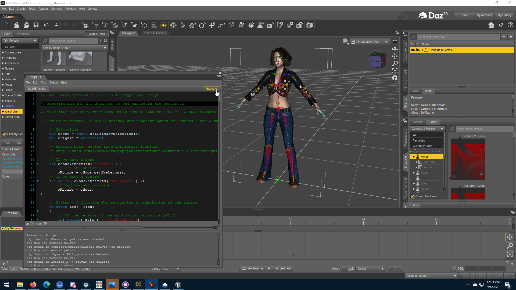Click viewport pan control icon
This screenshot has height=290, width=516.
tap(395, 56)
